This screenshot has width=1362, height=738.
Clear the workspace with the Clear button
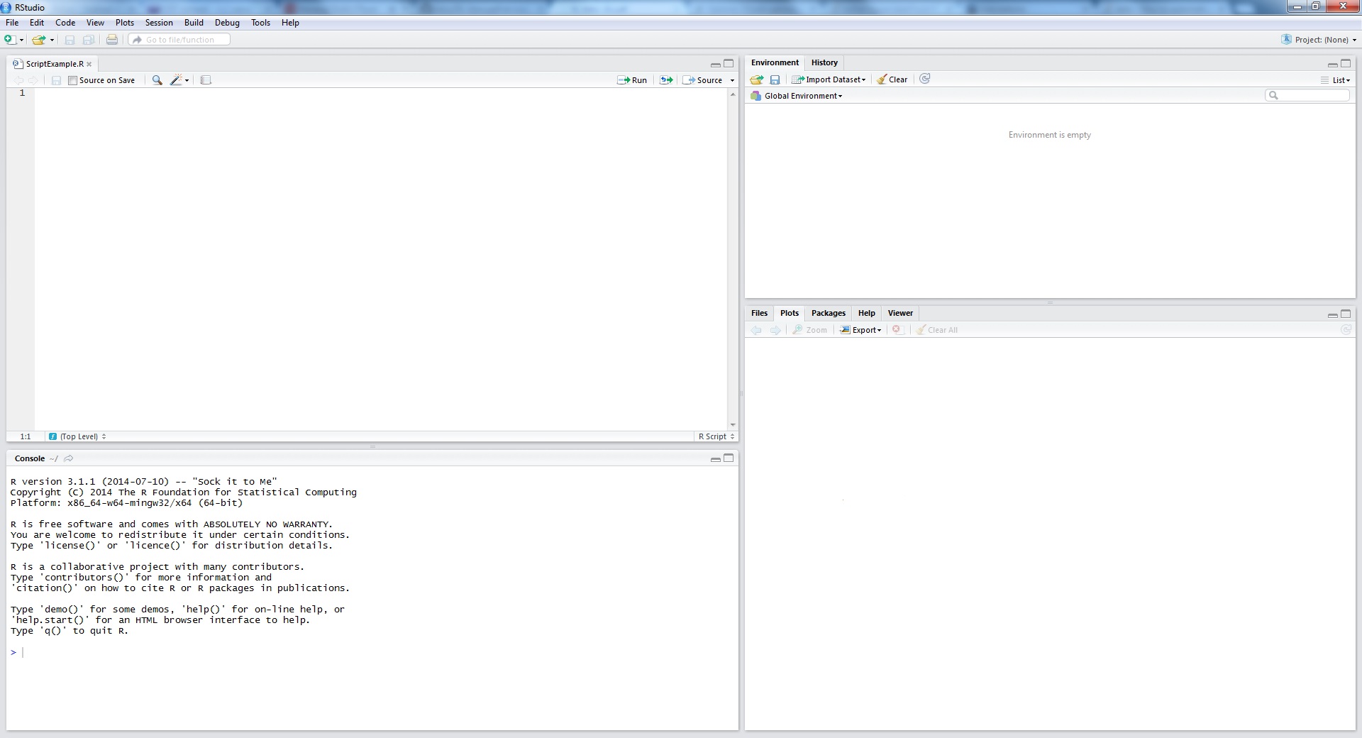[892, 79]
